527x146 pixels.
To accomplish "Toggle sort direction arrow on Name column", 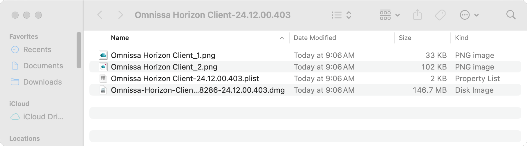I will (x=281, y=38).
